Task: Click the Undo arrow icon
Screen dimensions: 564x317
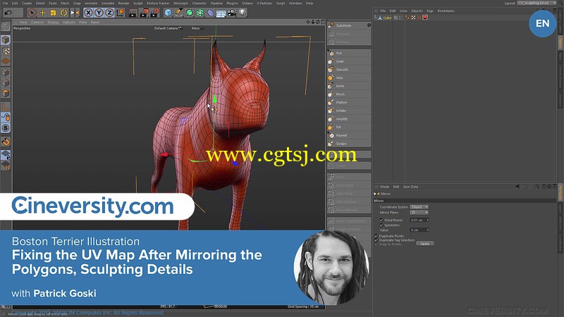Action: [x=8, y=13]
